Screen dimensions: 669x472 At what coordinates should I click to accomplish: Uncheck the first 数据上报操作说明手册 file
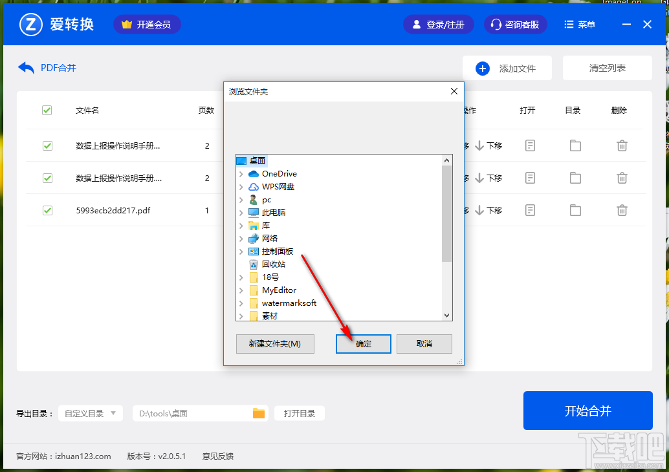(47, 145)
